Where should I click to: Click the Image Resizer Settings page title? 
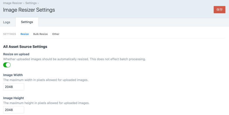click(29, 10)
